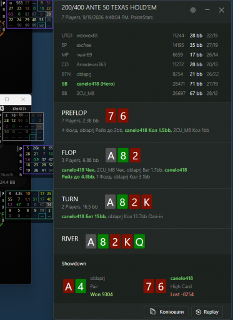
Task: Close the background poker table window
Action: point(23,99)
